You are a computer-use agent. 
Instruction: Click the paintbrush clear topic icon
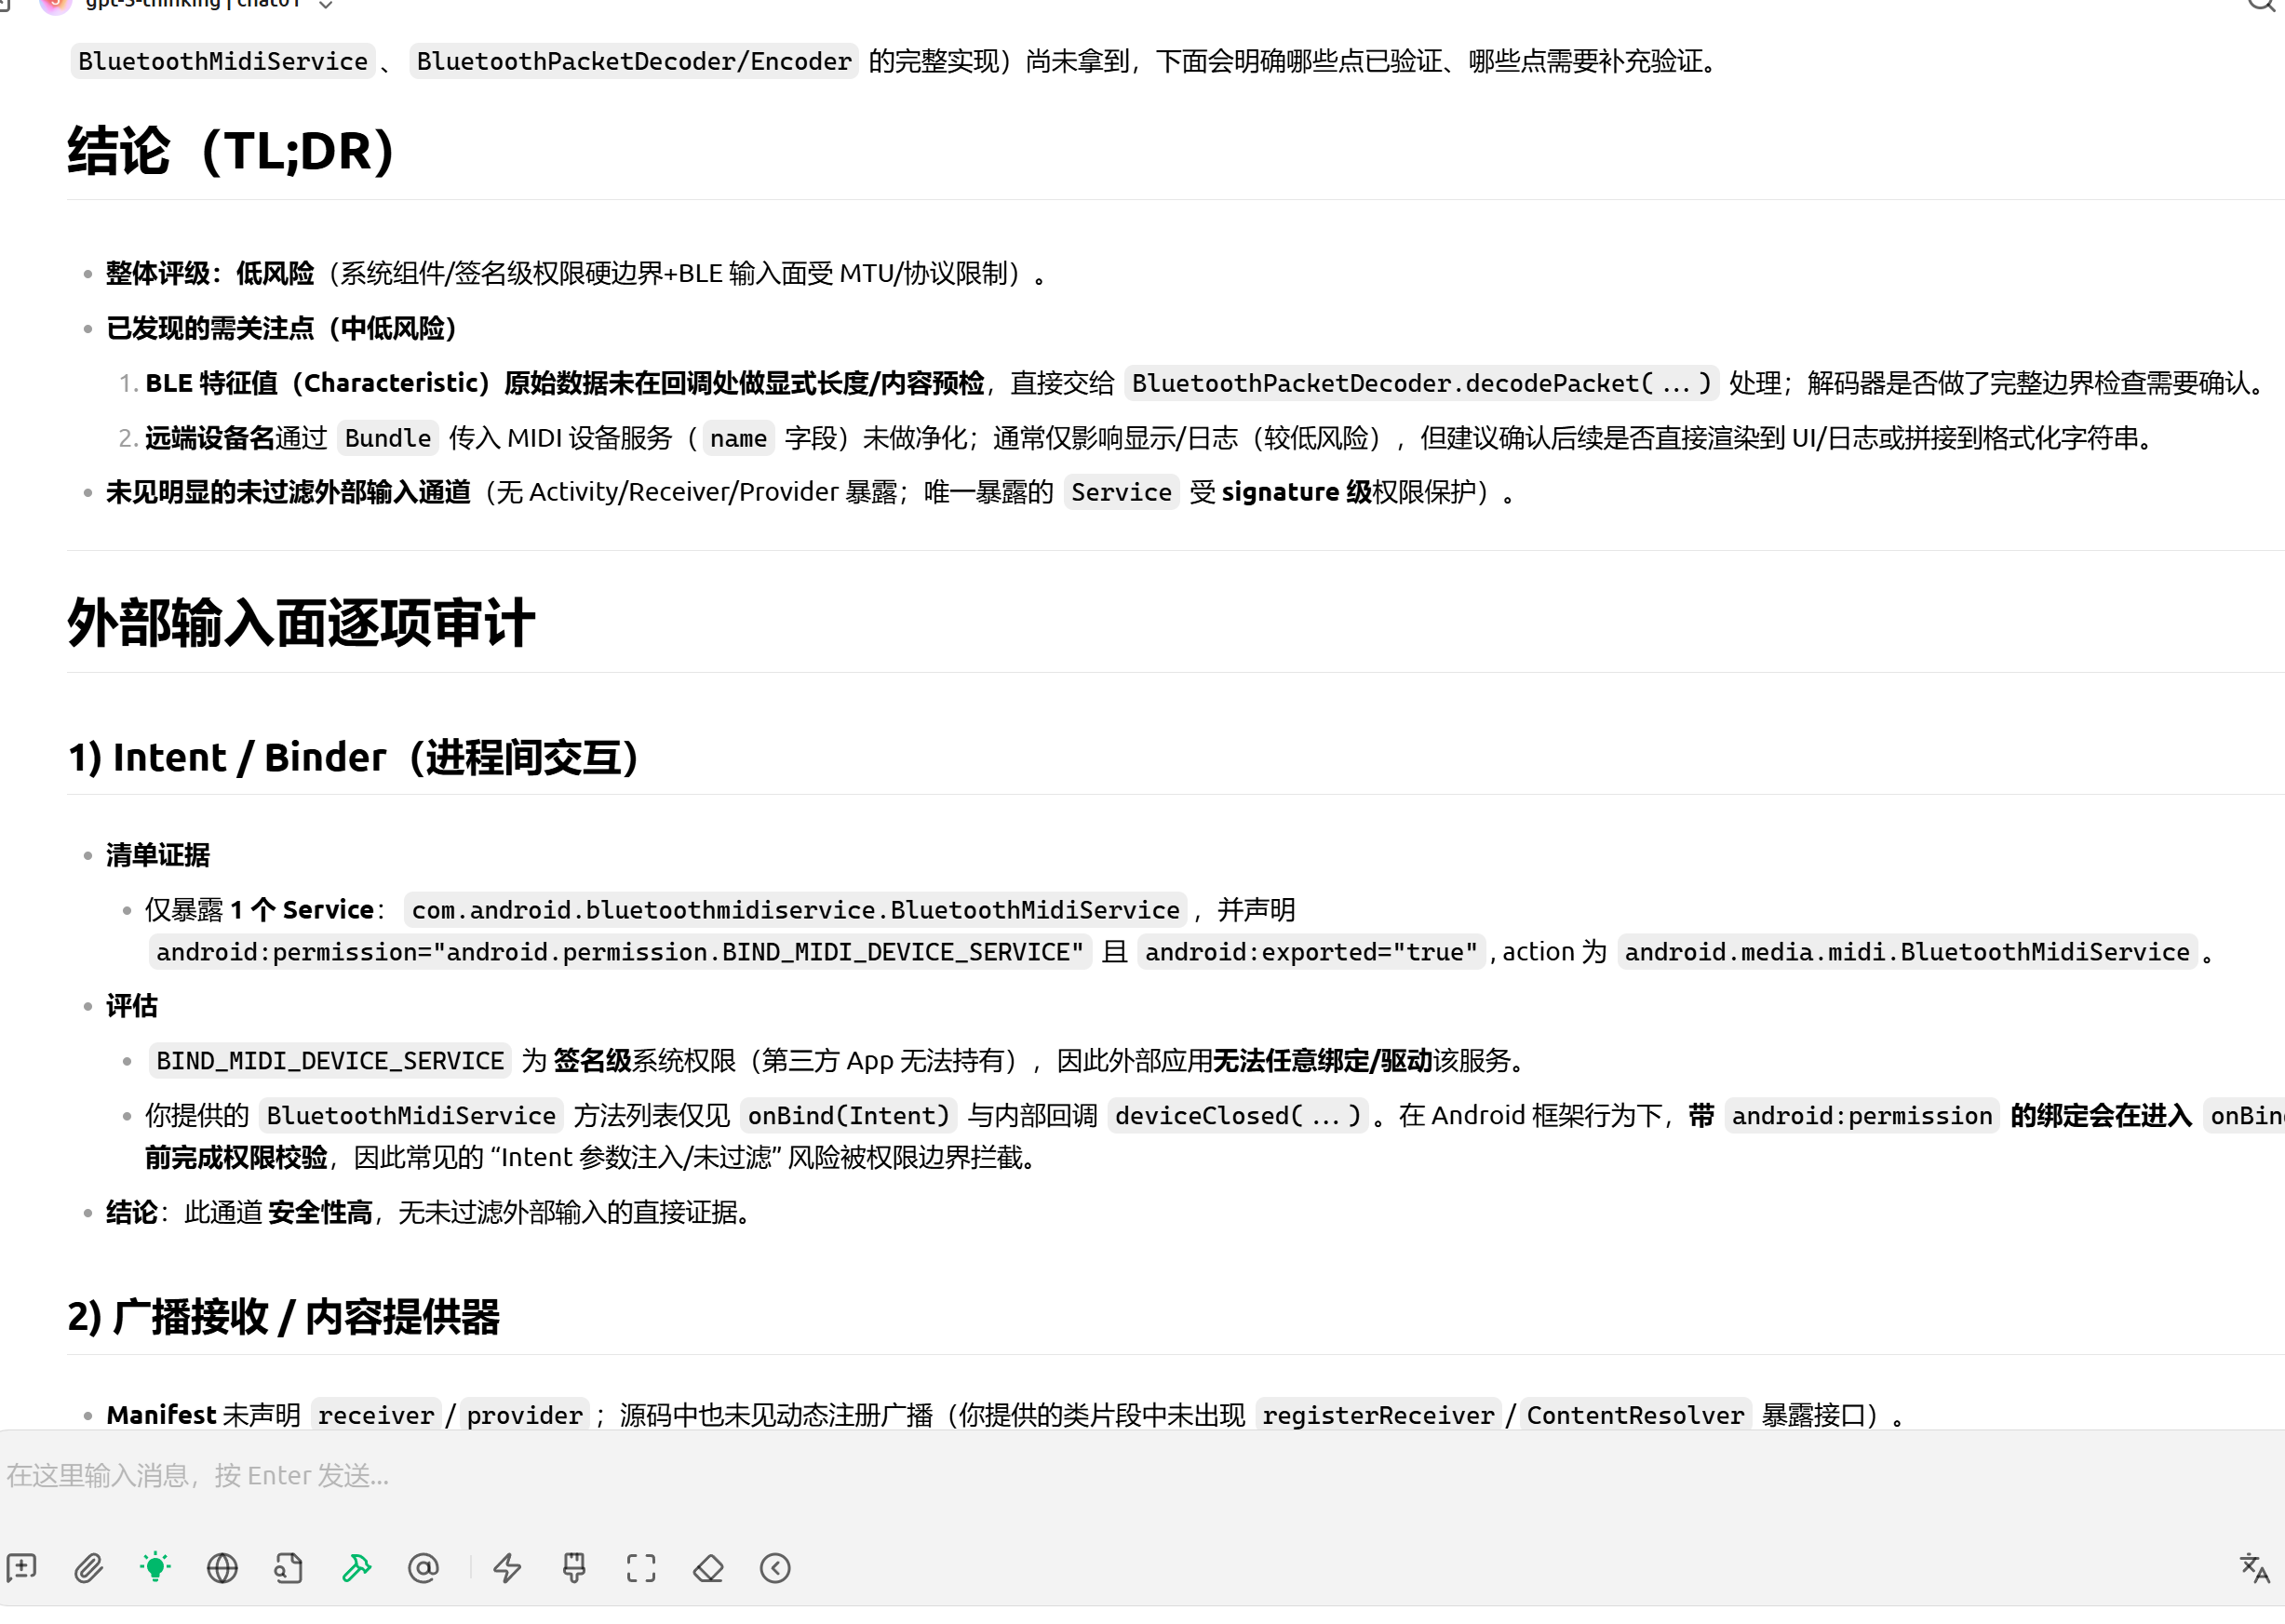(x=574, y=1567)
